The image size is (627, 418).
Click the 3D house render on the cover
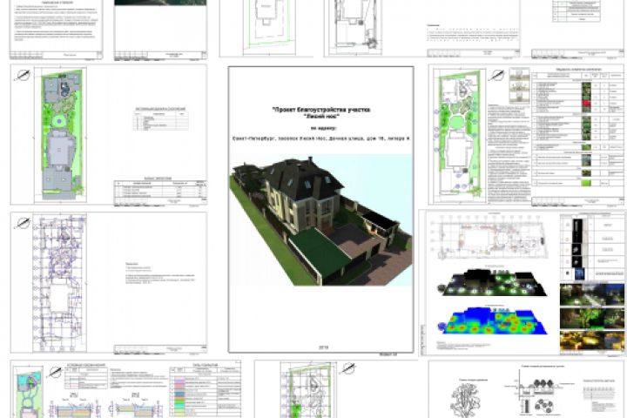321,221
